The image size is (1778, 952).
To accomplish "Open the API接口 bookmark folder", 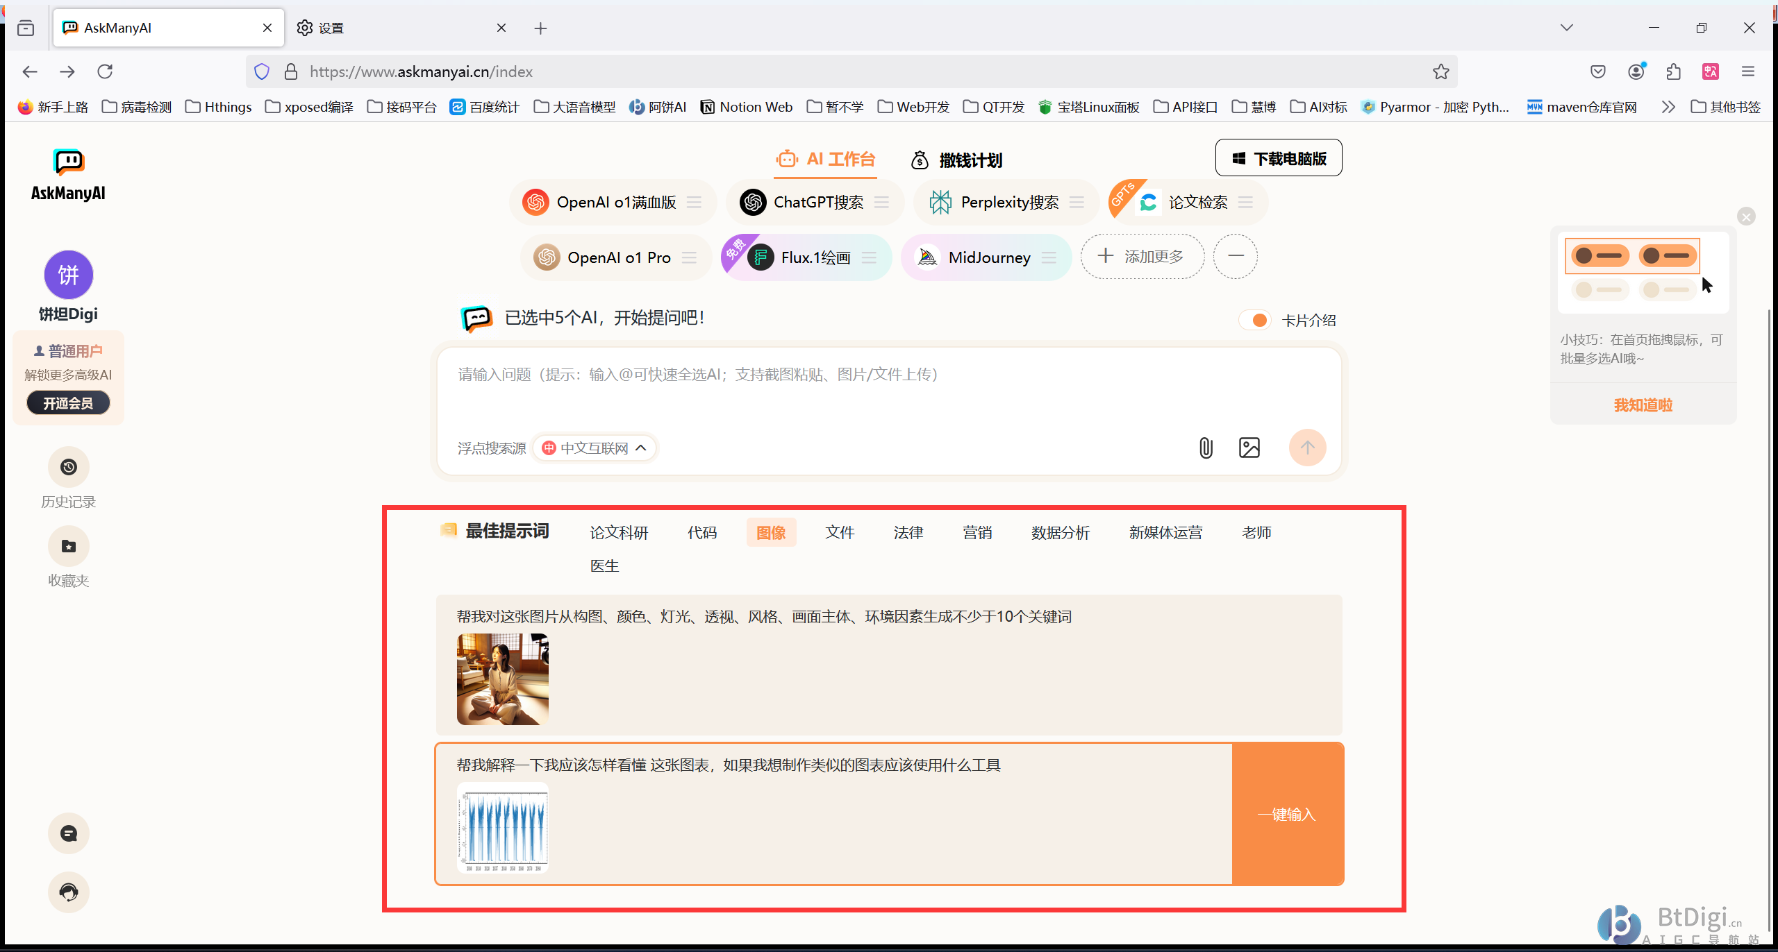I will (1186, 107).
